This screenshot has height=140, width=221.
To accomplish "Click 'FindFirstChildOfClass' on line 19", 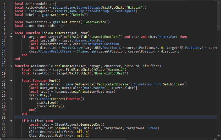I will tap(85, 69).
